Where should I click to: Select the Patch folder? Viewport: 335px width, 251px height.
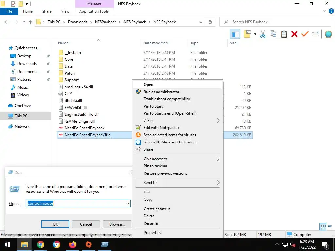point(70,73)
